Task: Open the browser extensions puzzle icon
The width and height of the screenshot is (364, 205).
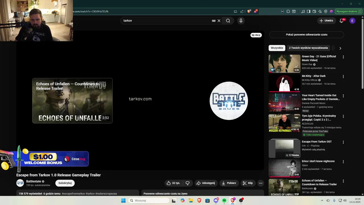Action: point(288,11)
